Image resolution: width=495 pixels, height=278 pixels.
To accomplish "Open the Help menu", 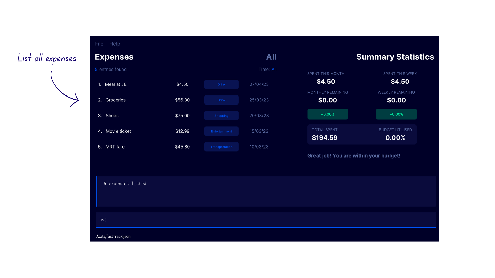I will 115,44.
